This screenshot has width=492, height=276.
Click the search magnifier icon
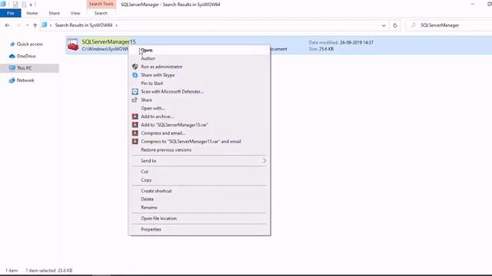(x=414, y=25)
